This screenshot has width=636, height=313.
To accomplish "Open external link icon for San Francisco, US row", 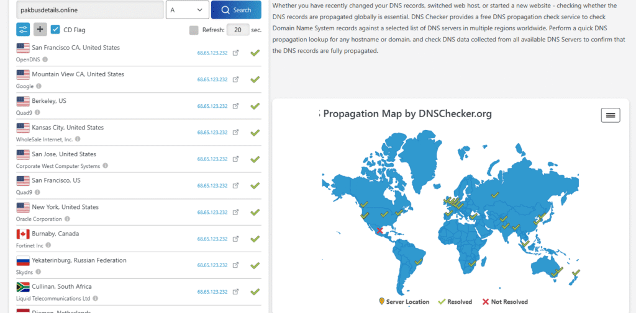I will 235,185.
